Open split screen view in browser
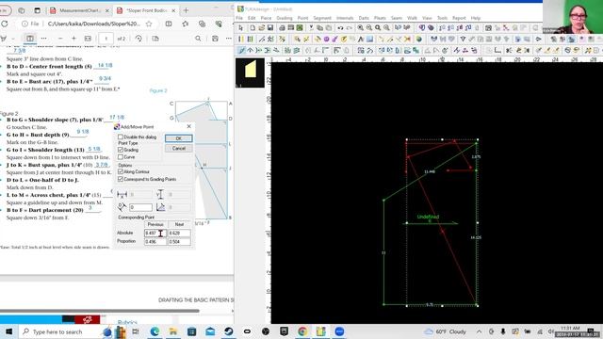Viewport: 603px width, 339px height. (169, 24)
